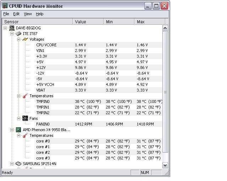Click the Fans label

point(34,118)
